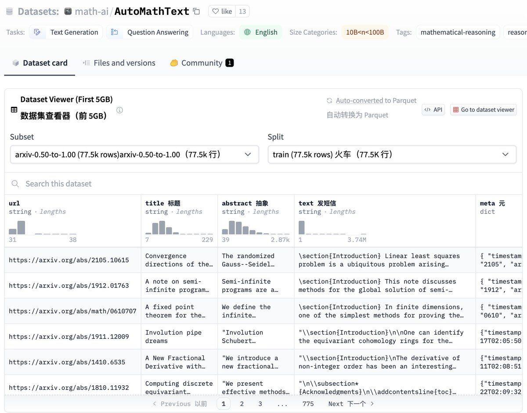The width and height of the screenshot is (527, 413).
Task: Click the abstract column lengths histogram
Action: coord(256,227)
